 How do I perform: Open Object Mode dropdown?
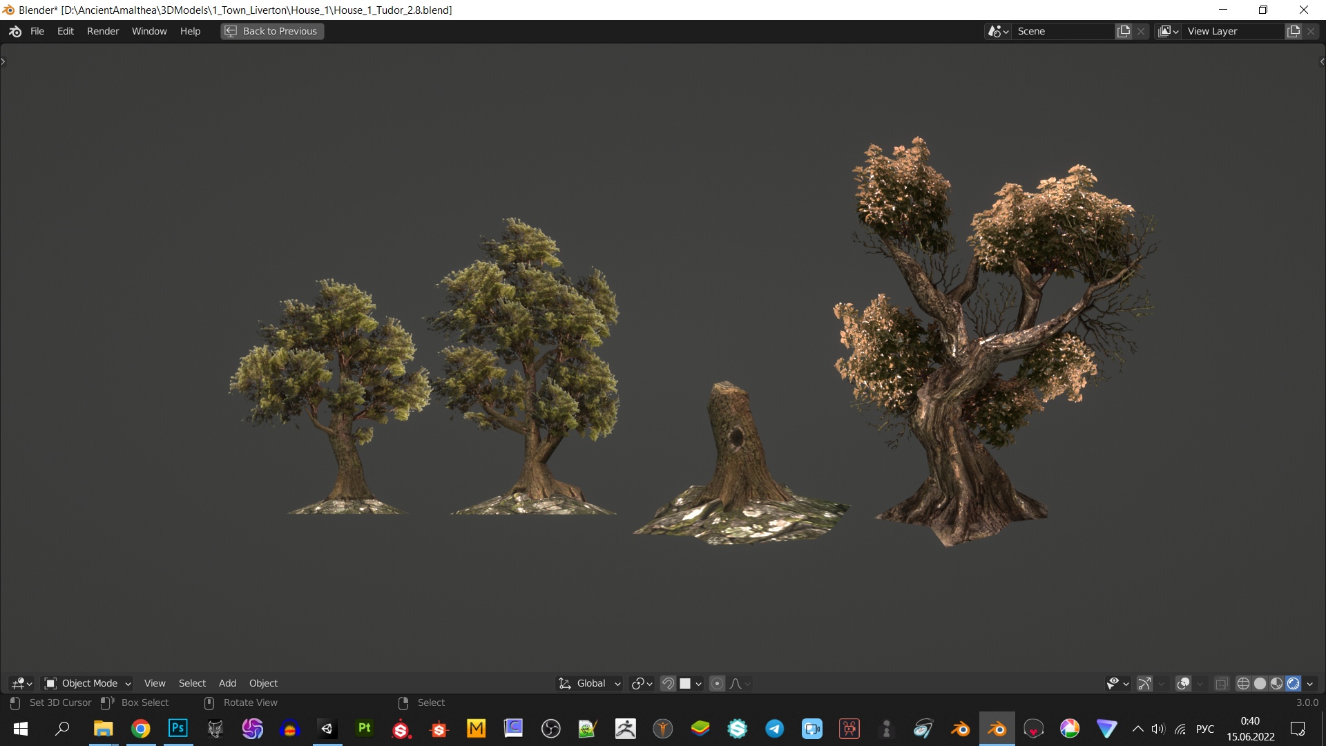[x=88, y=683]
